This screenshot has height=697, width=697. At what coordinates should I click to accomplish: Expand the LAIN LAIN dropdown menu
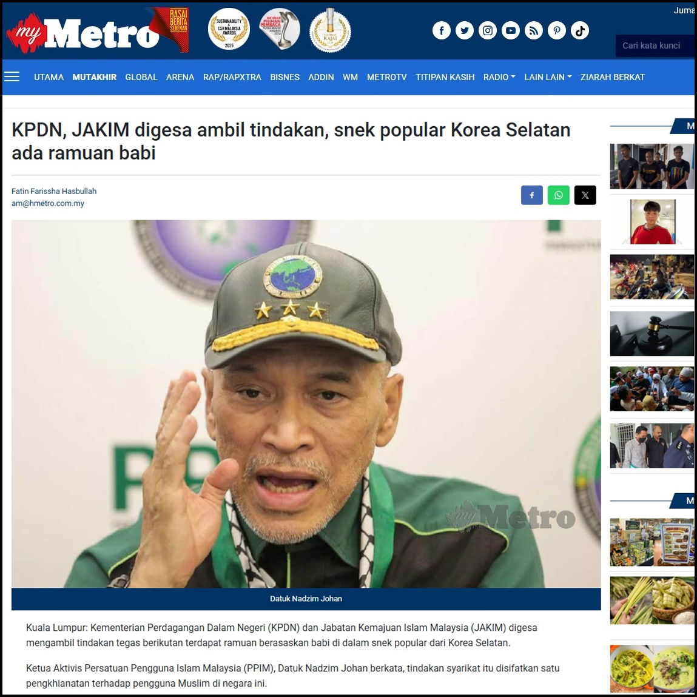pos(548,77)
